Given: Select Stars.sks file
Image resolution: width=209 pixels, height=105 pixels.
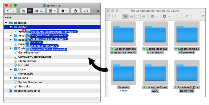Looking at the screenshot, I should (x=52, y=86).
